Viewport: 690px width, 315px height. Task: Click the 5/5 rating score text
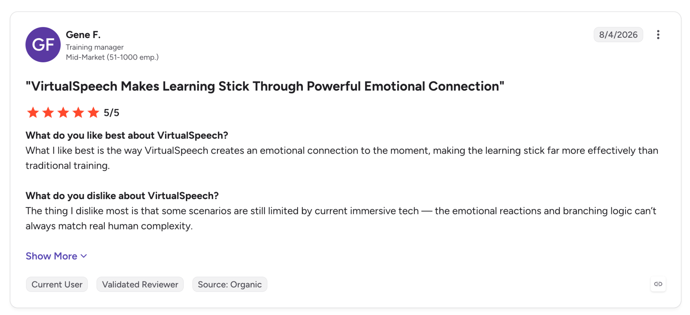tap(112, 113)
